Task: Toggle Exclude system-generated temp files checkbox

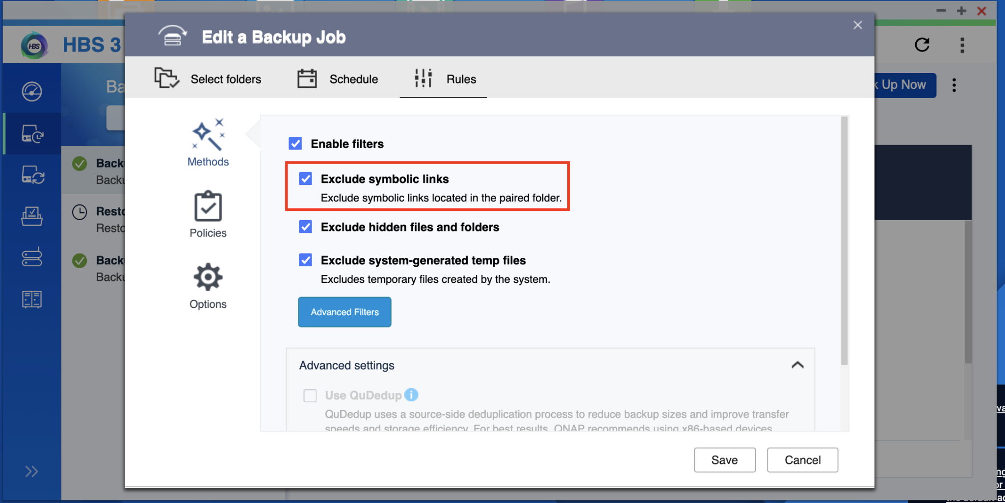Action: (306, 260)
